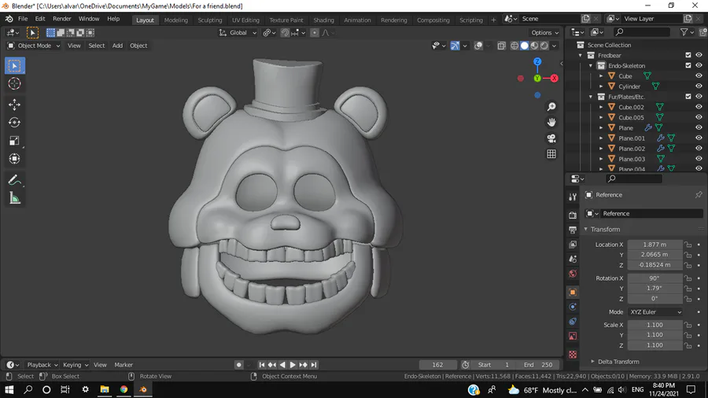Select the Scale tool
Screen dimensions: 708x398
coord(14,141)
